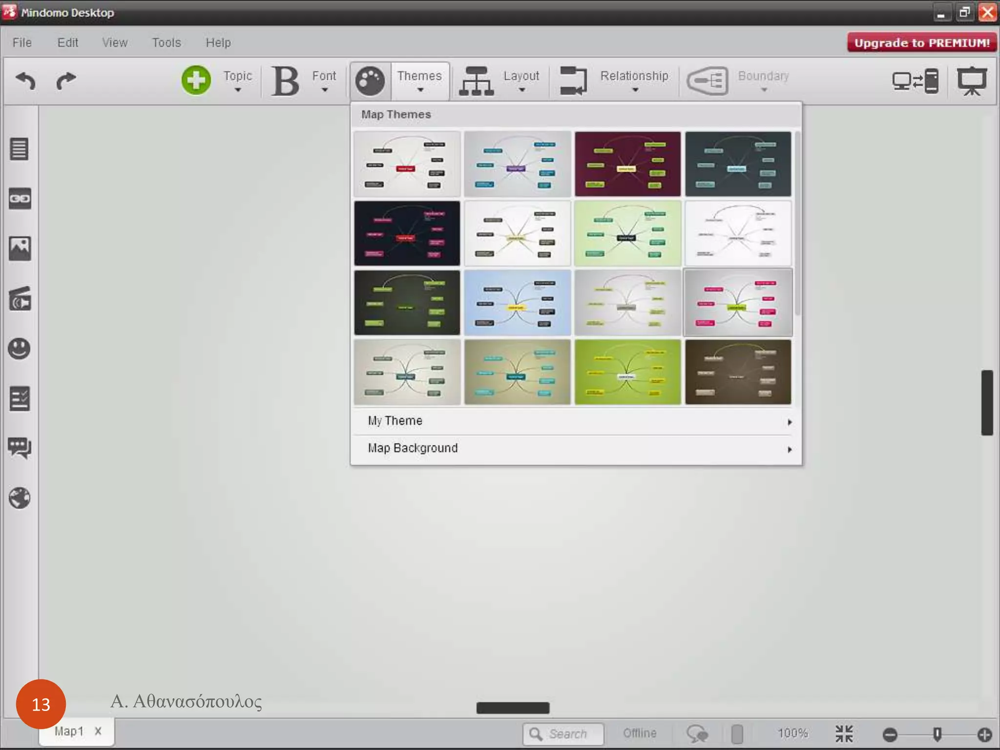Click the fit-map-to-screen arrows icon
Screen dimensions: 1000x750
click(844, 733)
